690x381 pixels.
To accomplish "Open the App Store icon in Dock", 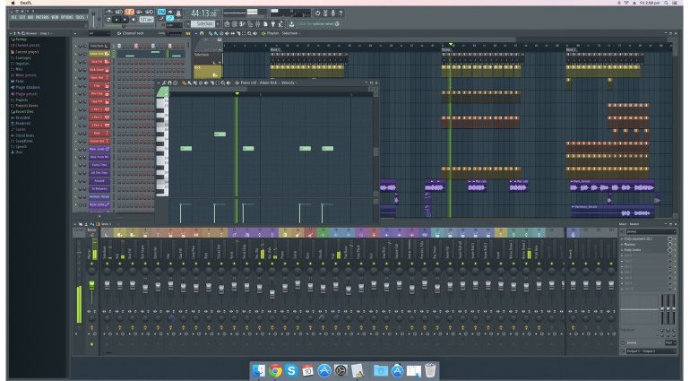I will click(x=324, y=369).
